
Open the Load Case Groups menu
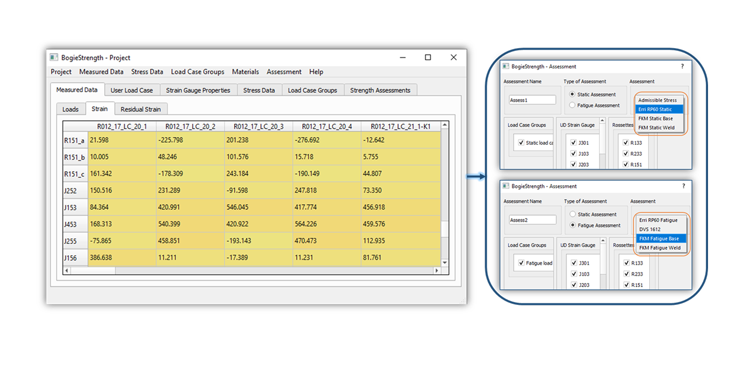pos(198,72)
